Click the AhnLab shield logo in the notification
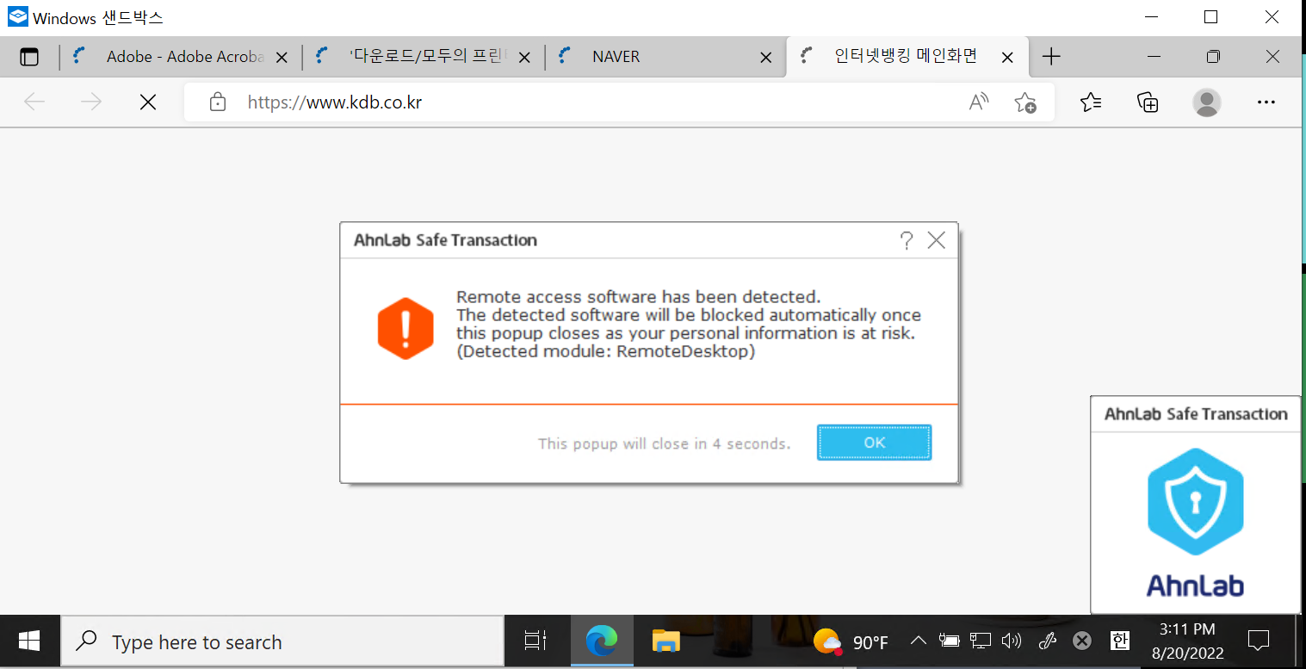The height and width of the screenshot is (669, 1306). coord(1195,502)
